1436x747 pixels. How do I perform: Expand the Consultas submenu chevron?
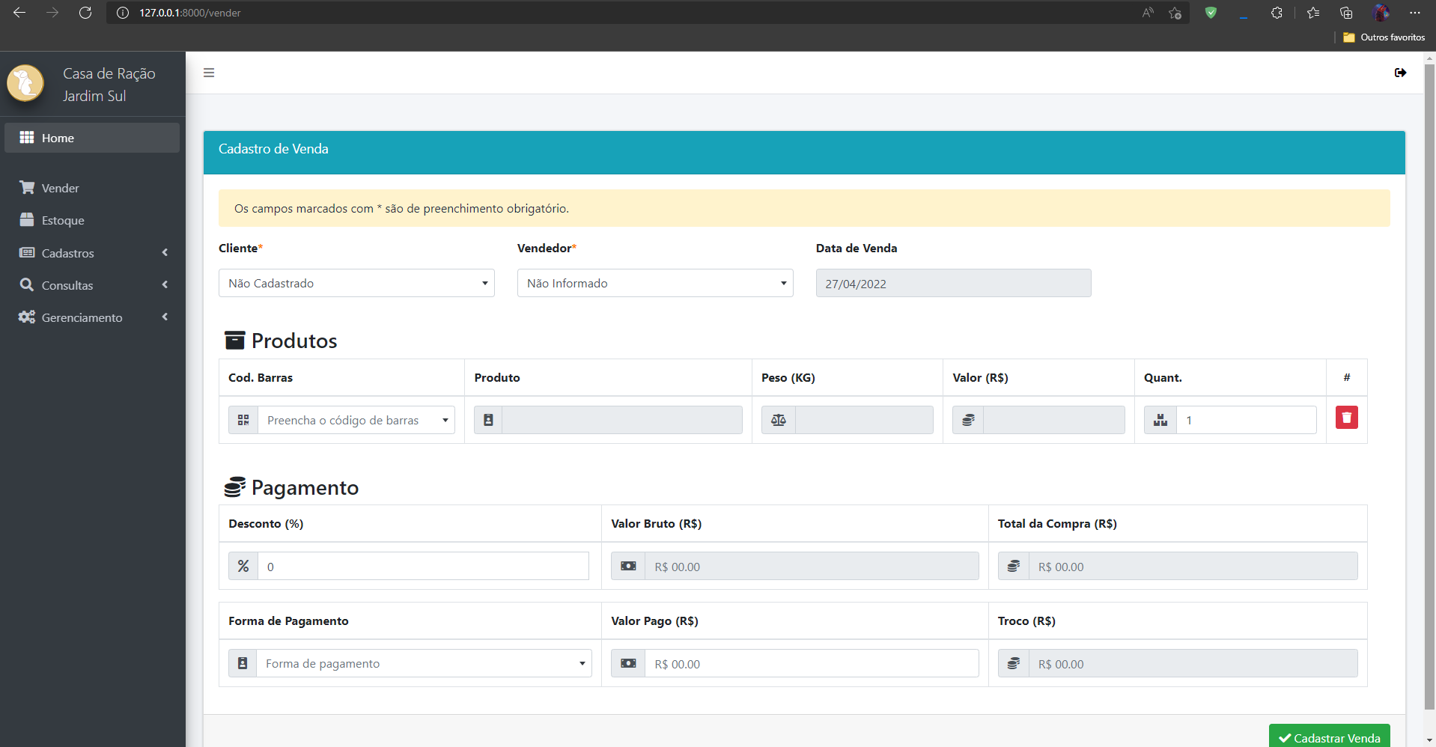click(165, 284)
